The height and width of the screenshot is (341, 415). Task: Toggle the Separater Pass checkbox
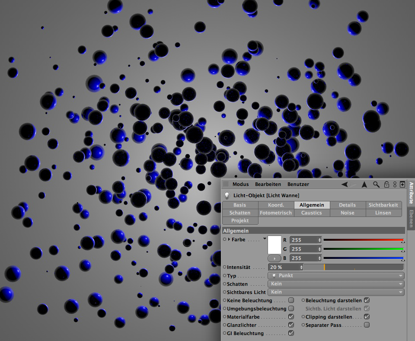click(x=367, y=325)
